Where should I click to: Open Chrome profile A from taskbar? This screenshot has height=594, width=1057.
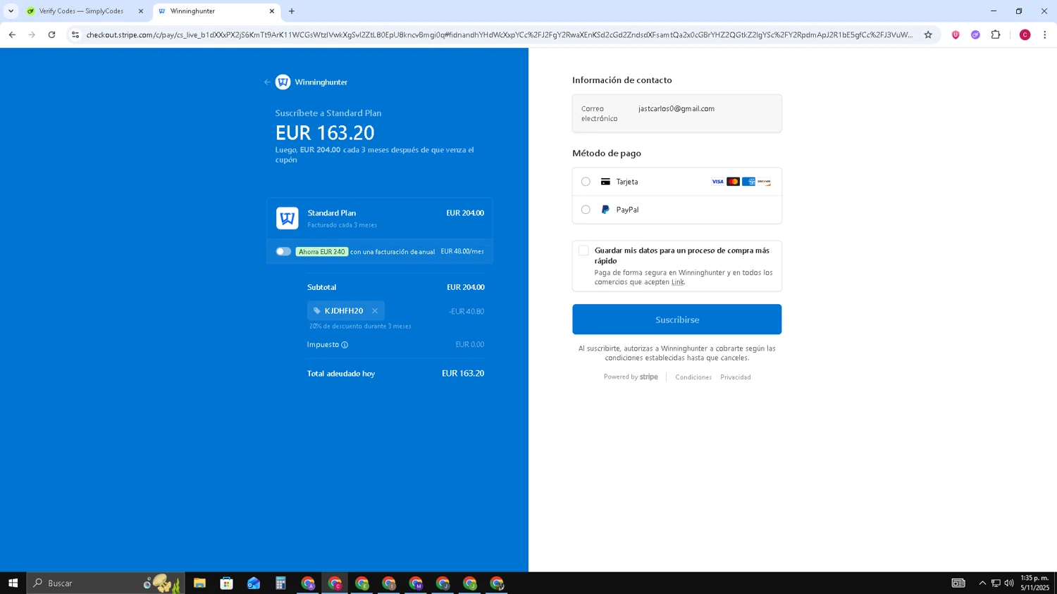pos(308,583)
